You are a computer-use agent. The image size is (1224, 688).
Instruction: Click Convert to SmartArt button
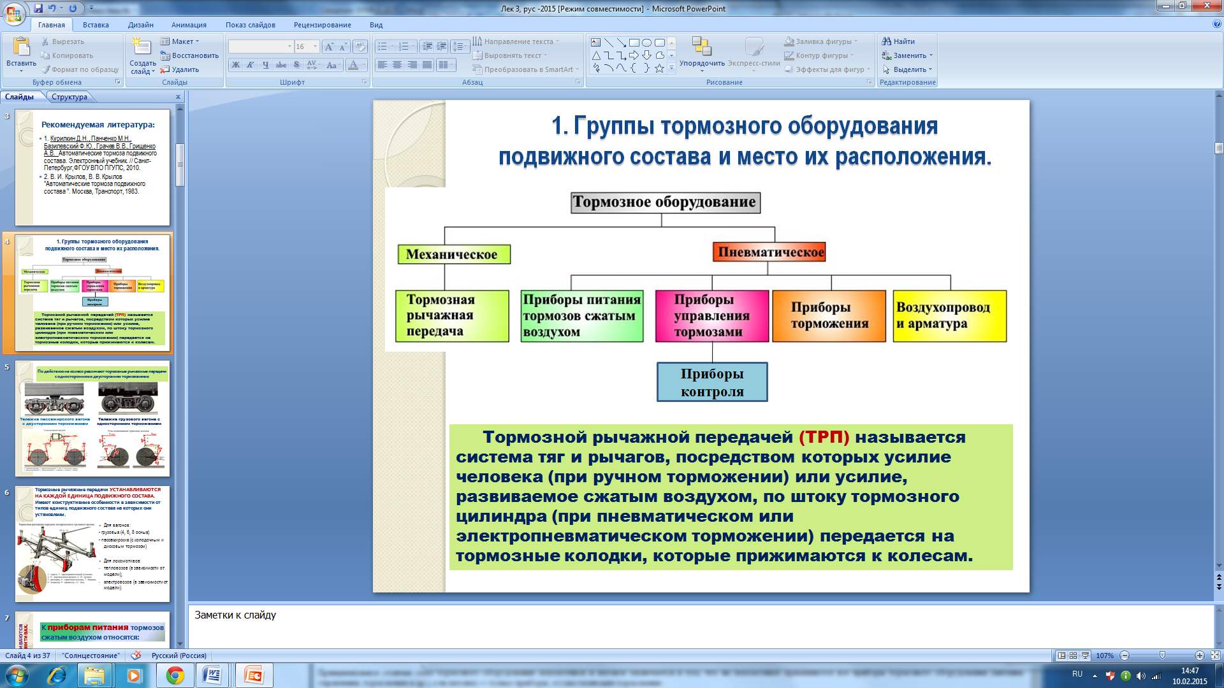point(526,69)
